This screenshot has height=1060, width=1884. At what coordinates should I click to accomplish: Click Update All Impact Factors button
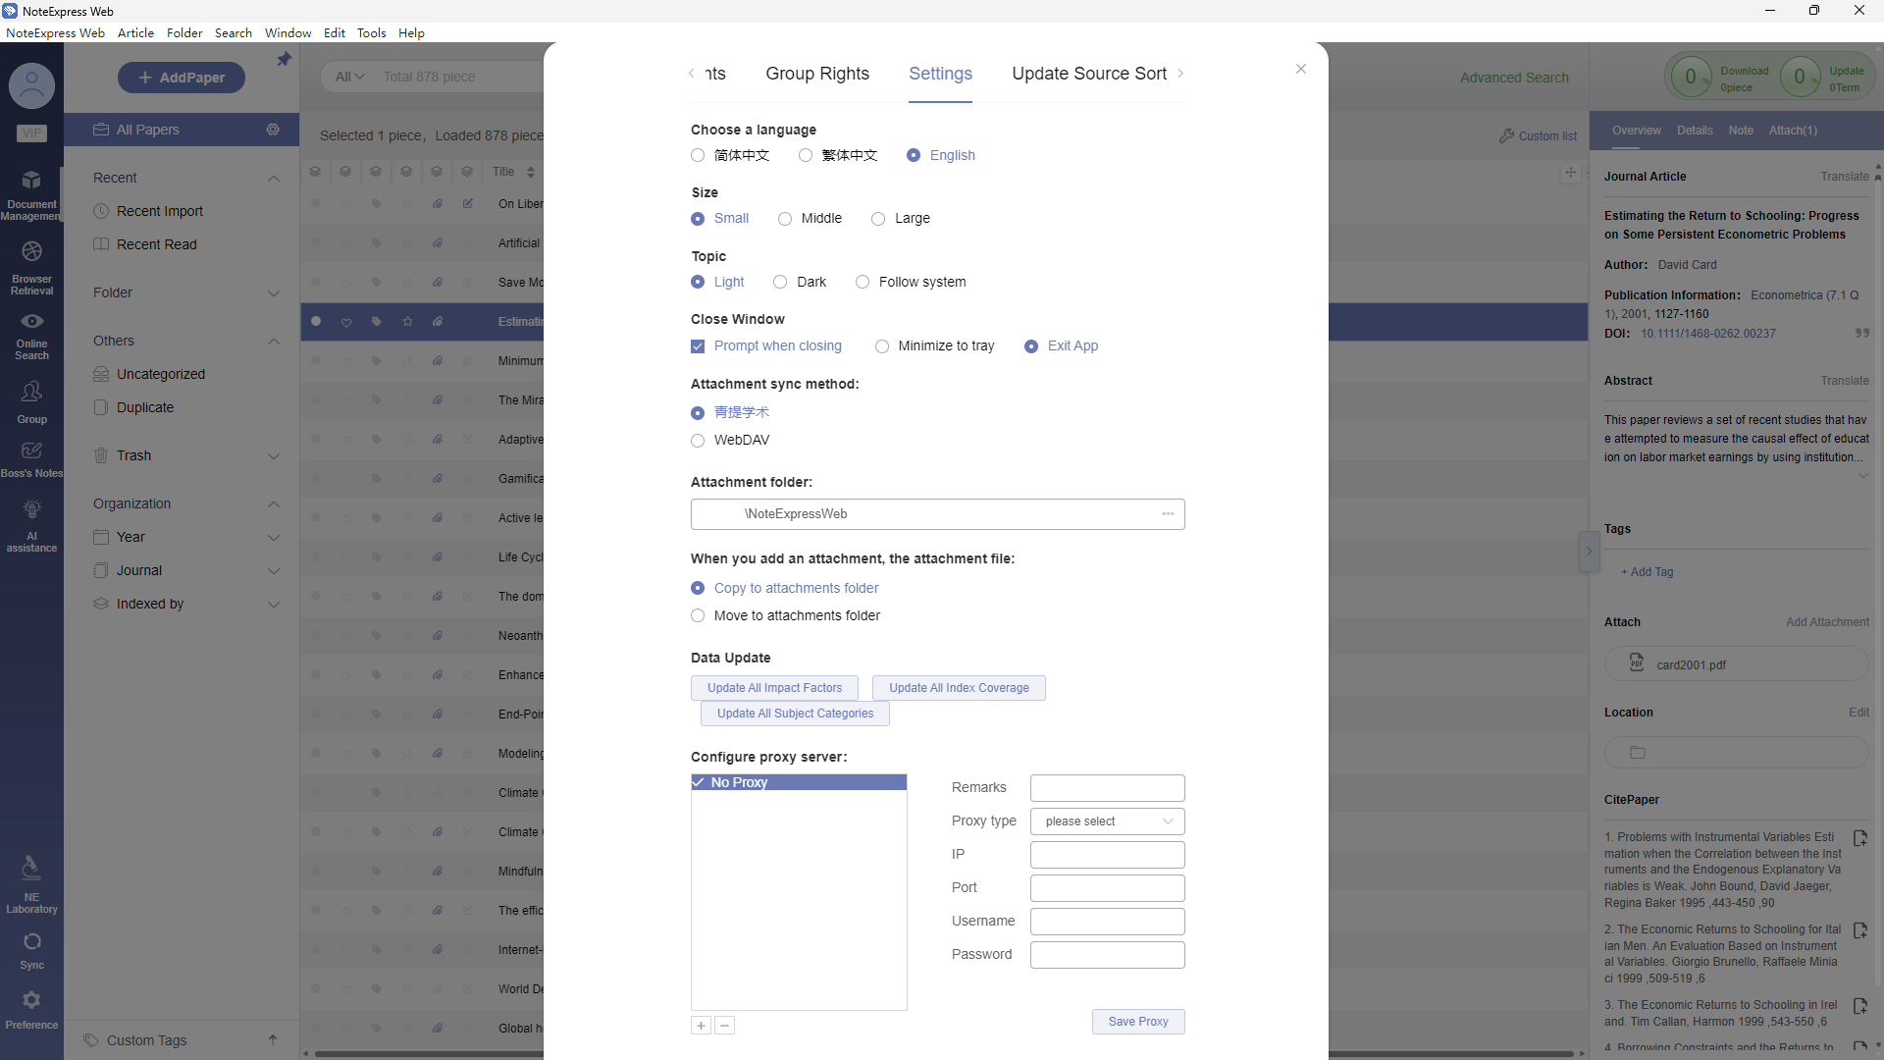coord(774,688)
